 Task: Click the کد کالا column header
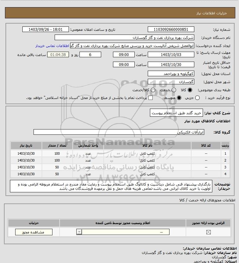point(206,145)
